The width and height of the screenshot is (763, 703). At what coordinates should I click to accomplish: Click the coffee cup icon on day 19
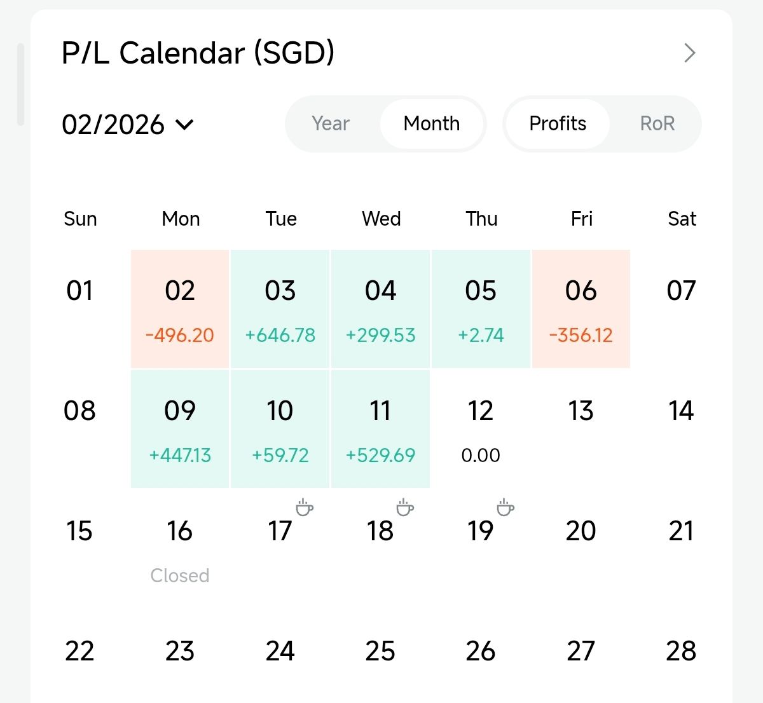point(505,507)
